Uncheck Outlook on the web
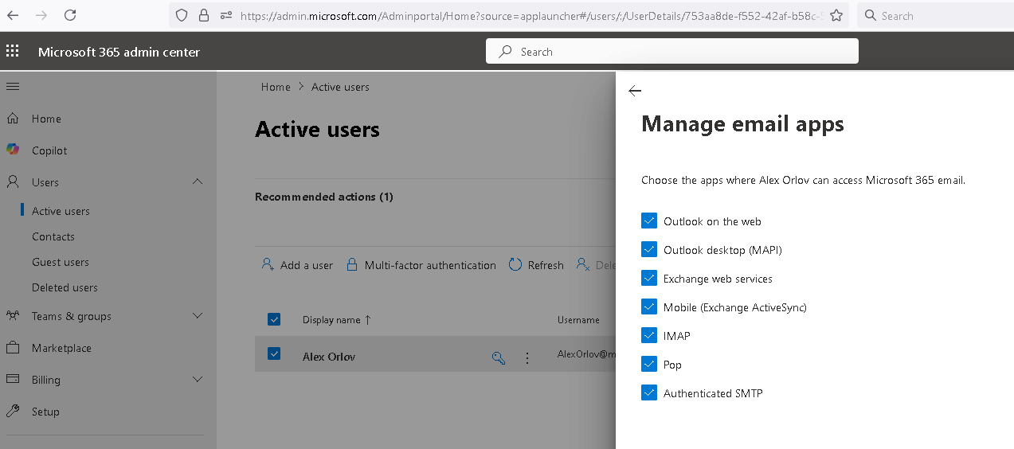 coord(649,221)
